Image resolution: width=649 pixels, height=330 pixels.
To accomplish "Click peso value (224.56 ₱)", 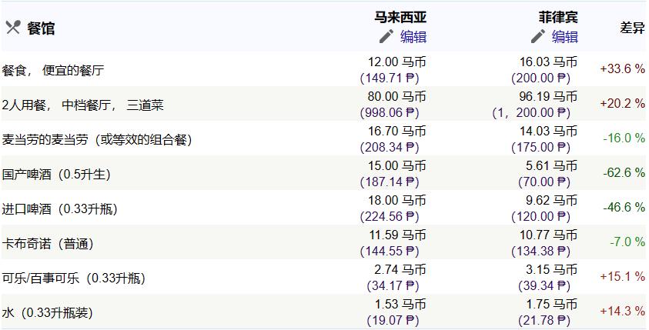I will 390,217.
